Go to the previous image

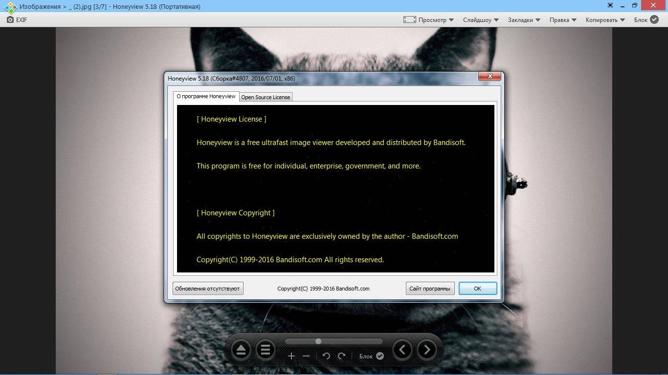(402, 350)
